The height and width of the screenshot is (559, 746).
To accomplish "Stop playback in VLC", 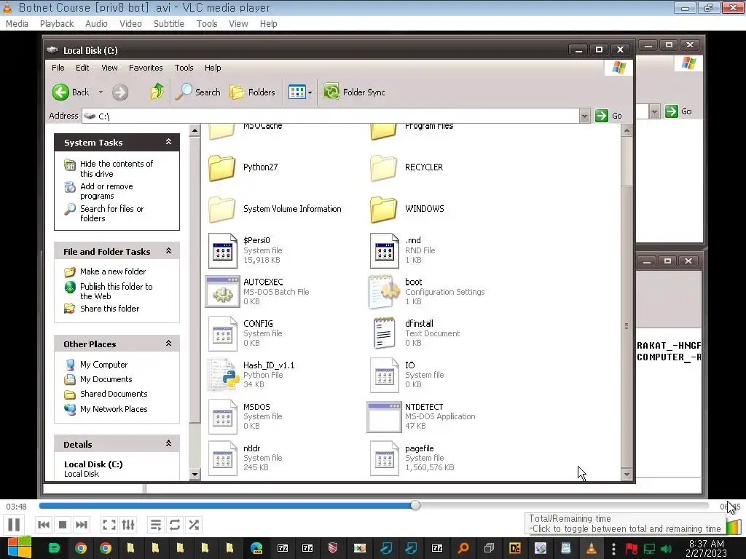I will pos(63,525).
